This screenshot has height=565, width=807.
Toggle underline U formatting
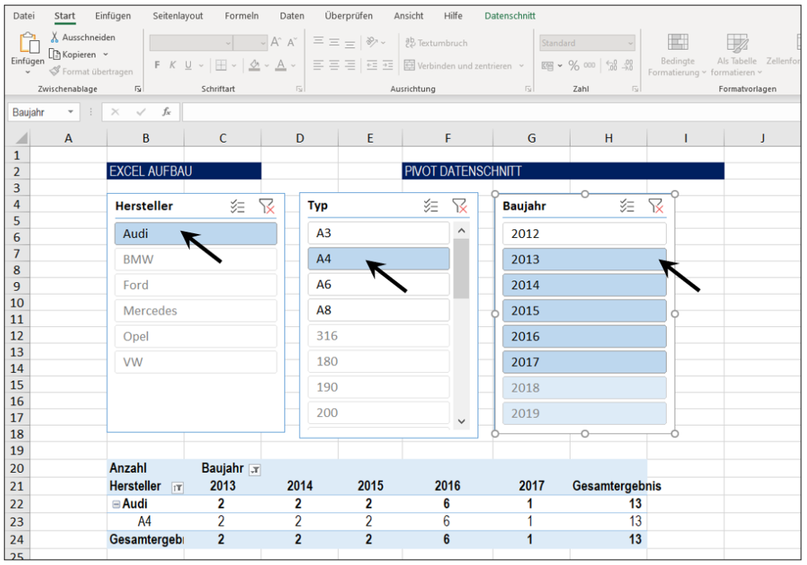click(188, 65)
